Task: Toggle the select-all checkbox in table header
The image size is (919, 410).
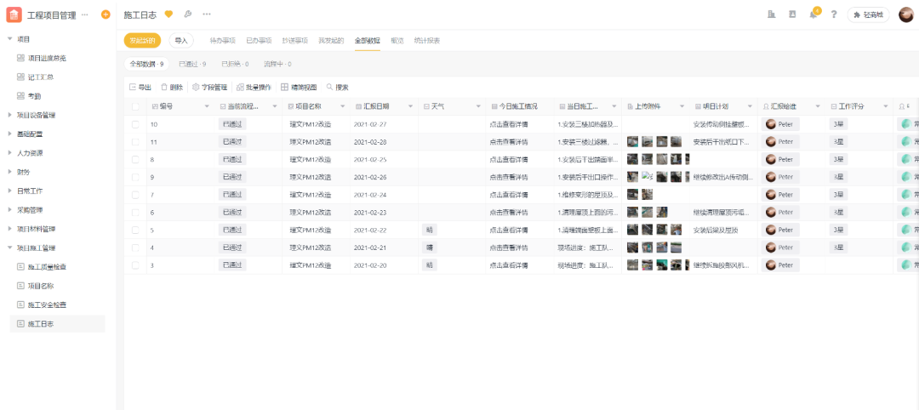Action: pyautogui.click(x=135, y=106)
